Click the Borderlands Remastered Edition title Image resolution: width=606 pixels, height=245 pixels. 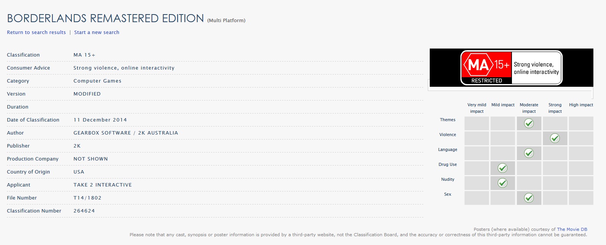coord(106,18)
